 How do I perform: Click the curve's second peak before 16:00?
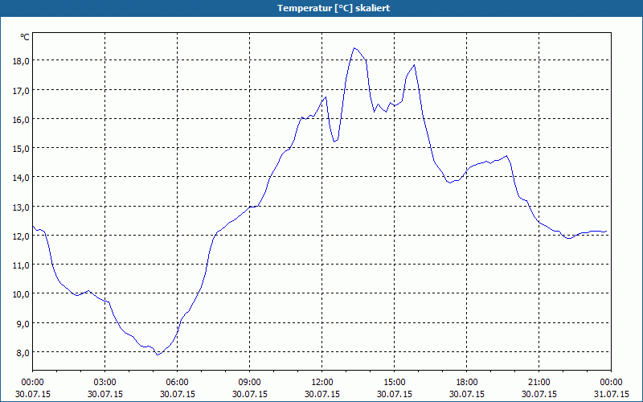point(415,65)
